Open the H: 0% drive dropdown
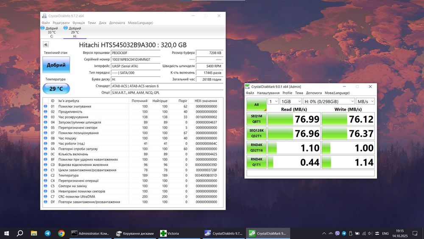424x239 pixels. point(329,101)
